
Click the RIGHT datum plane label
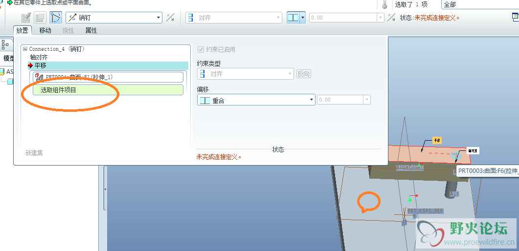pyautogui.click(x=410, y=167)
